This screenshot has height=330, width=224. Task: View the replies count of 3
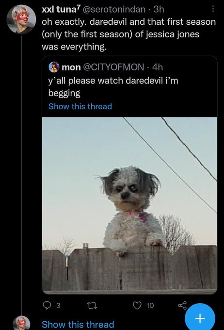tap(59, 305)
